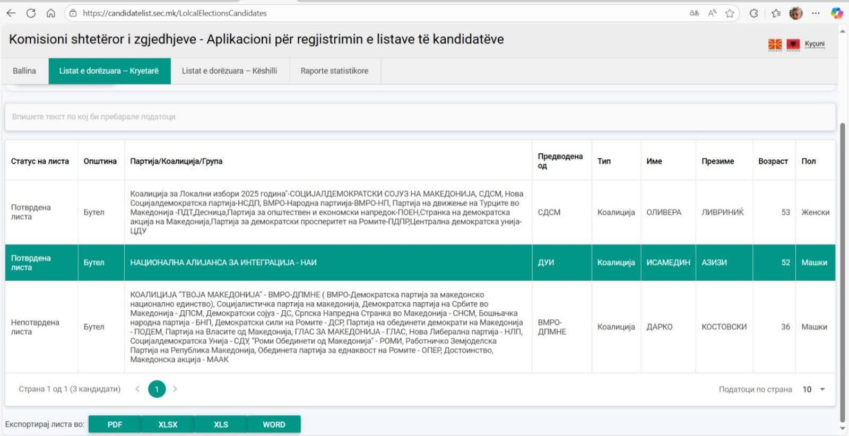Viewport: 849px width, 436px height.
Task: Go to next page chevron
Action: (x=175, y=389)
